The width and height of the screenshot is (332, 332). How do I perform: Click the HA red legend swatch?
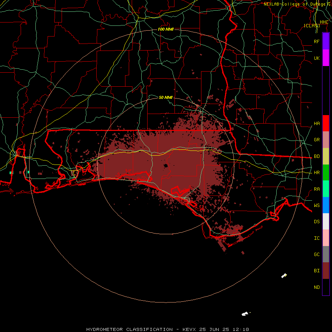[x=326, y=123]
